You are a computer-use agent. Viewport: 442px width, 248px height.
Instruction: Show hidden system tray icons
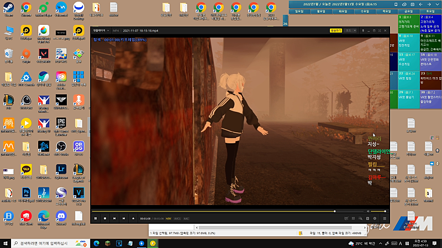[380, 244]
